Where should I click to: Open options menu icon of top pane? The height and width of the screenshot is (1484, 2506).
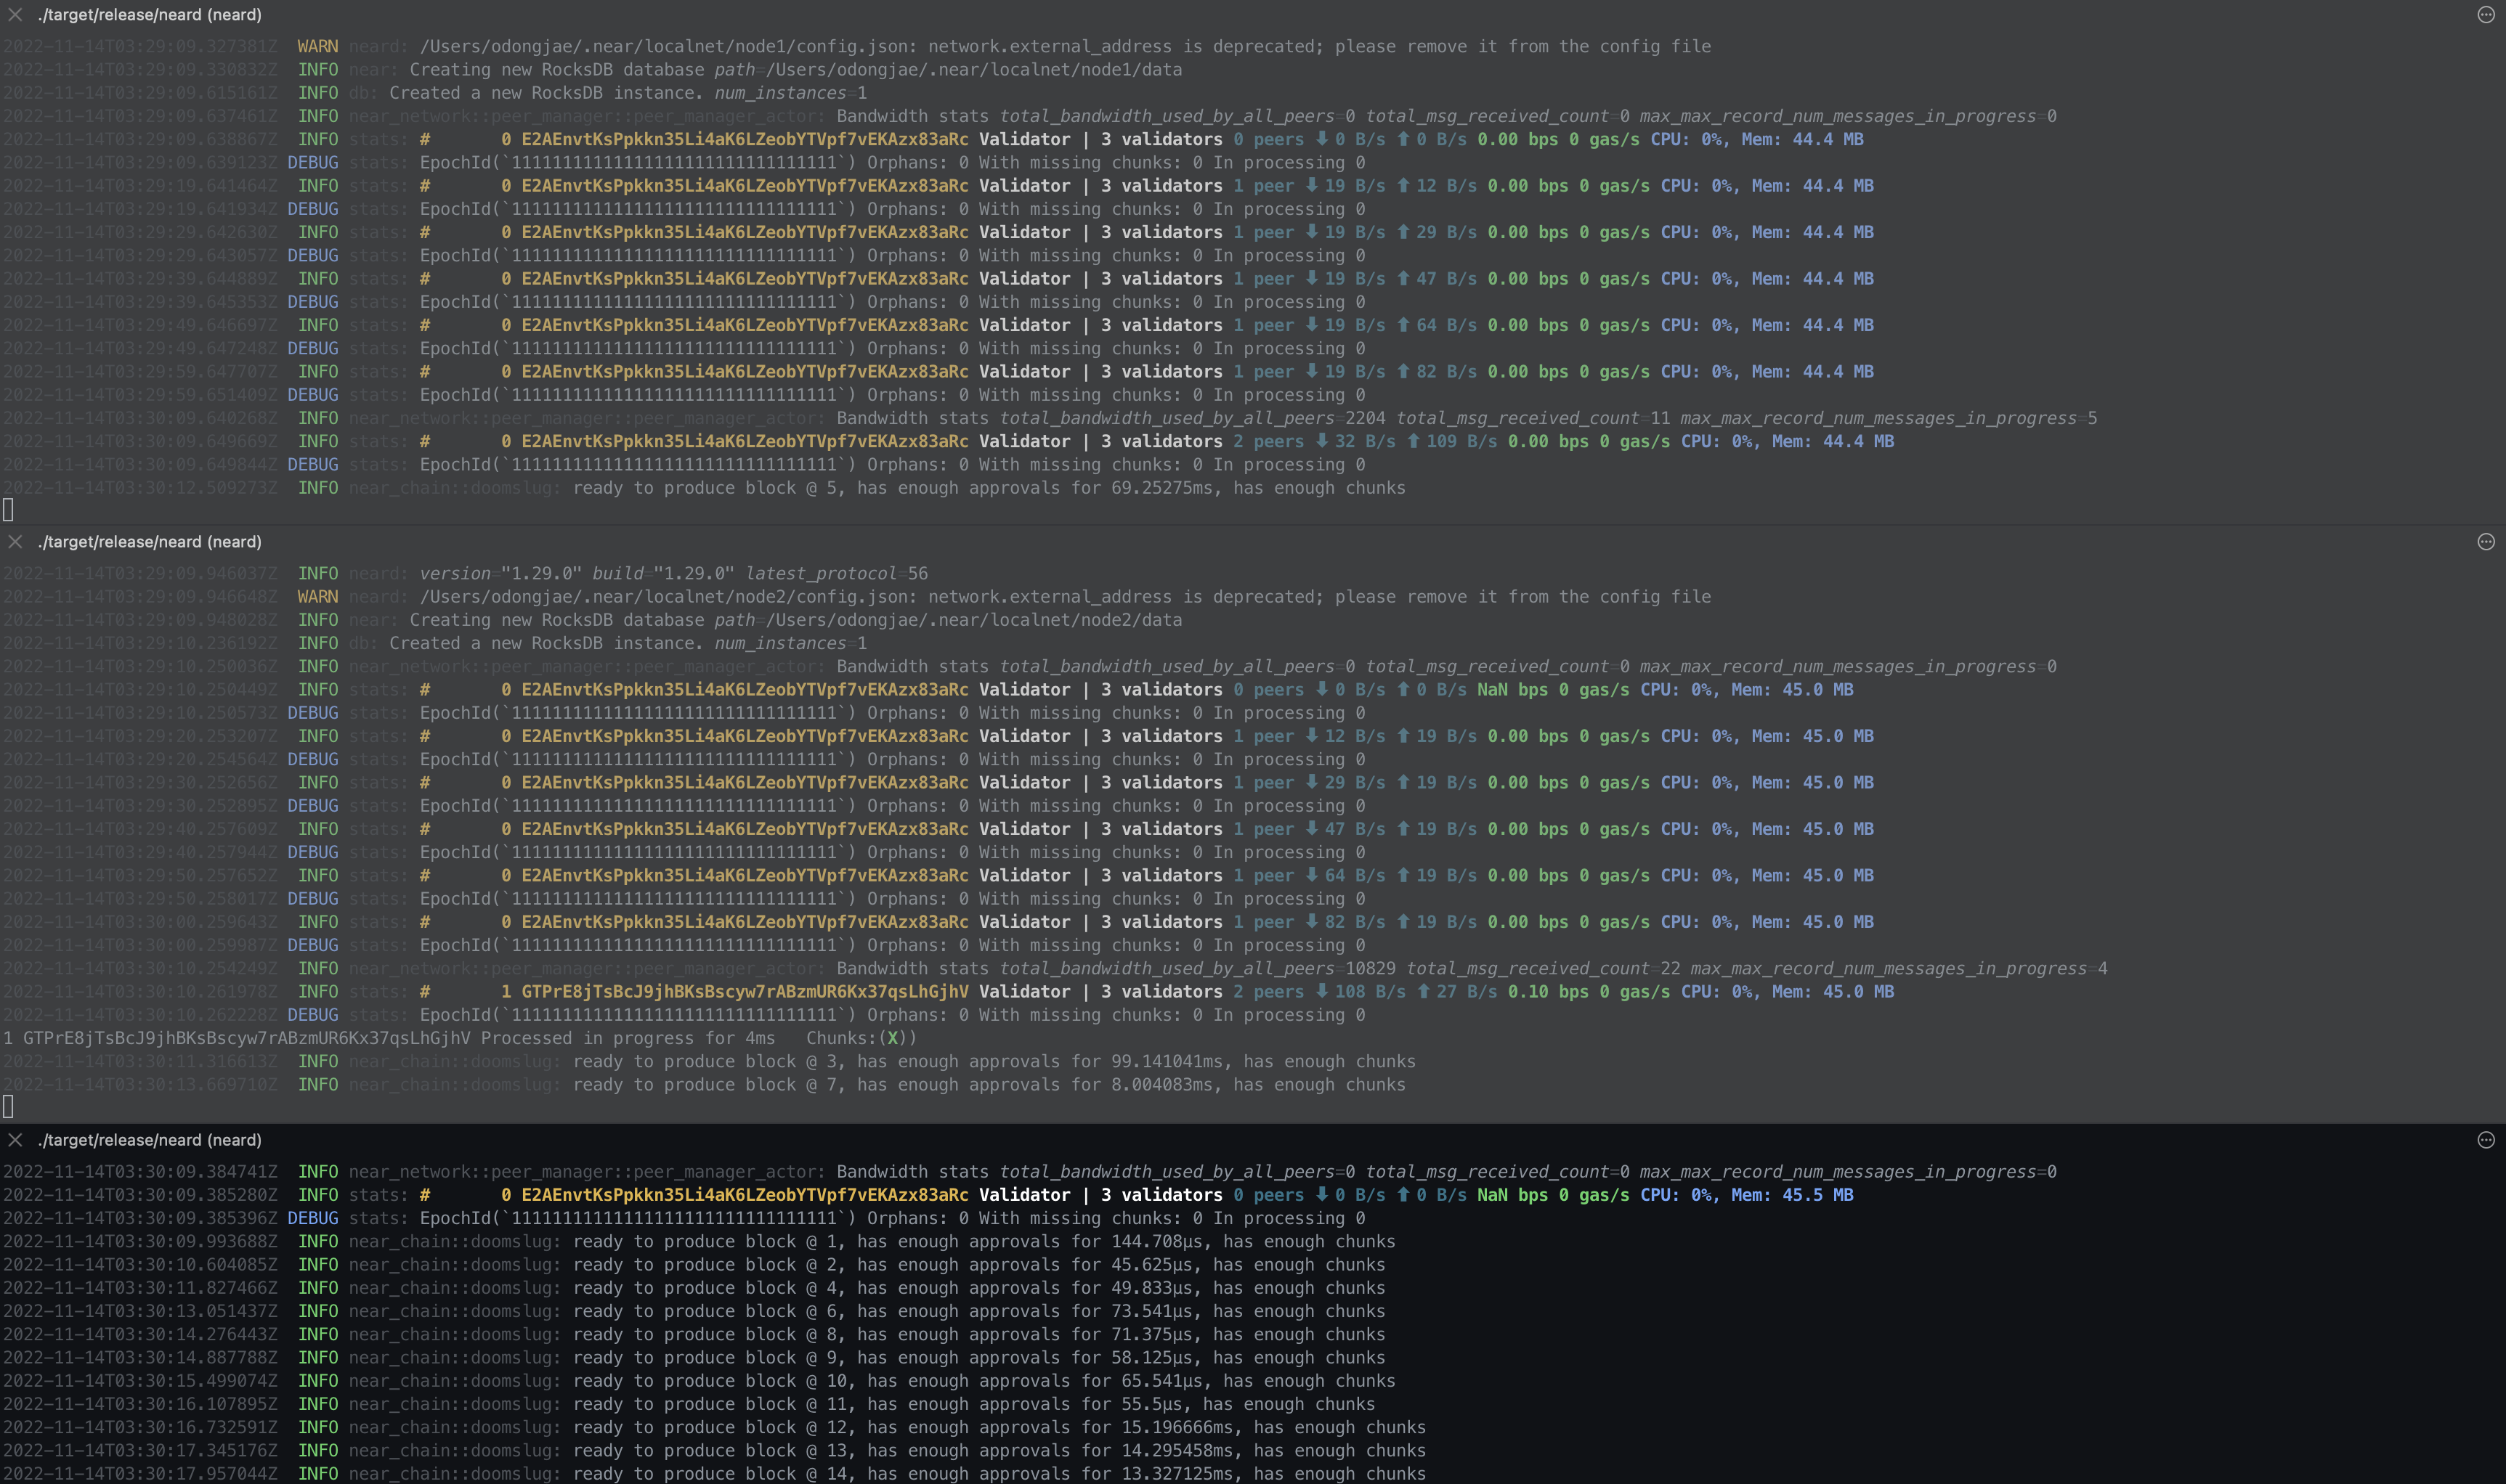tap(2485, 15)
